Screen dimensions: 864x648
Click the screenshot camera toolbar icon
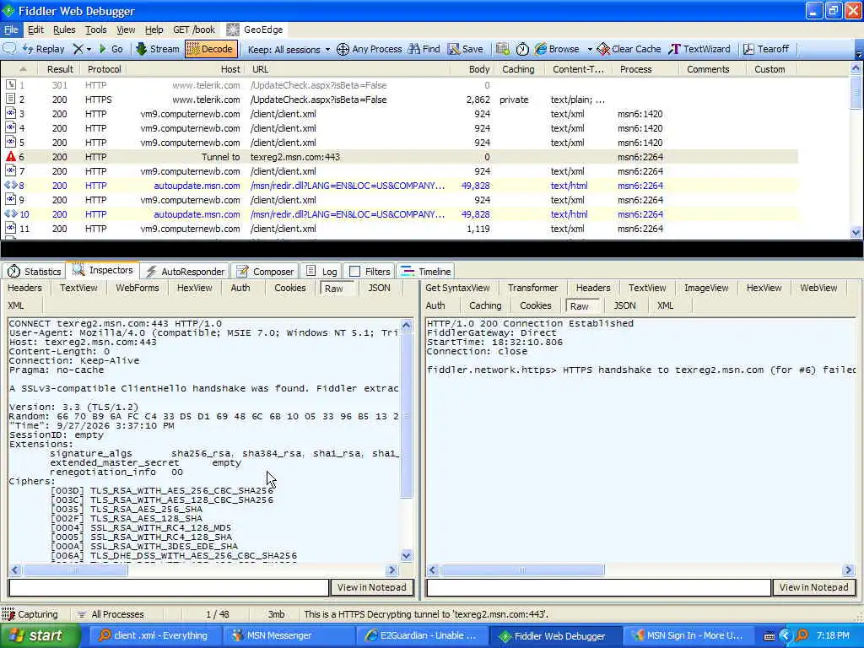click(x=502, y=49)
